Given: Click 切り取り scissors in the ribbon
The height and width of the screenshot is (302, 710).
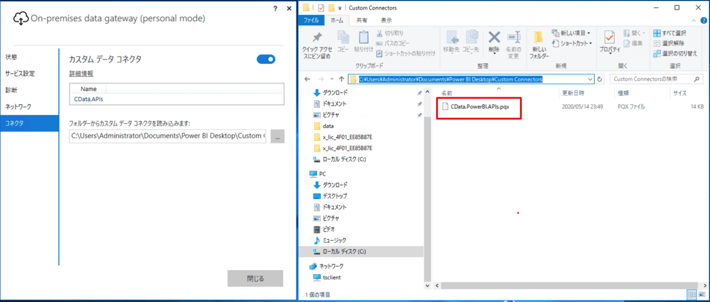Looking at the screenshot, I should pos(390,33).
